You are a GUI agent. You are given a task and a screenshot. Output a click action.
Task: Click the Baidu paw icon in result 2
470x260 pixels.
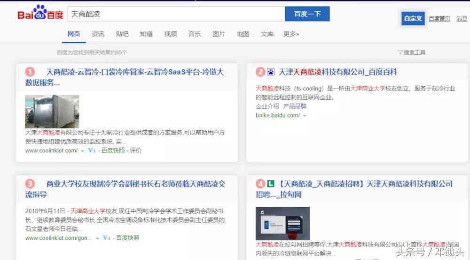click(x=271, y=72)
